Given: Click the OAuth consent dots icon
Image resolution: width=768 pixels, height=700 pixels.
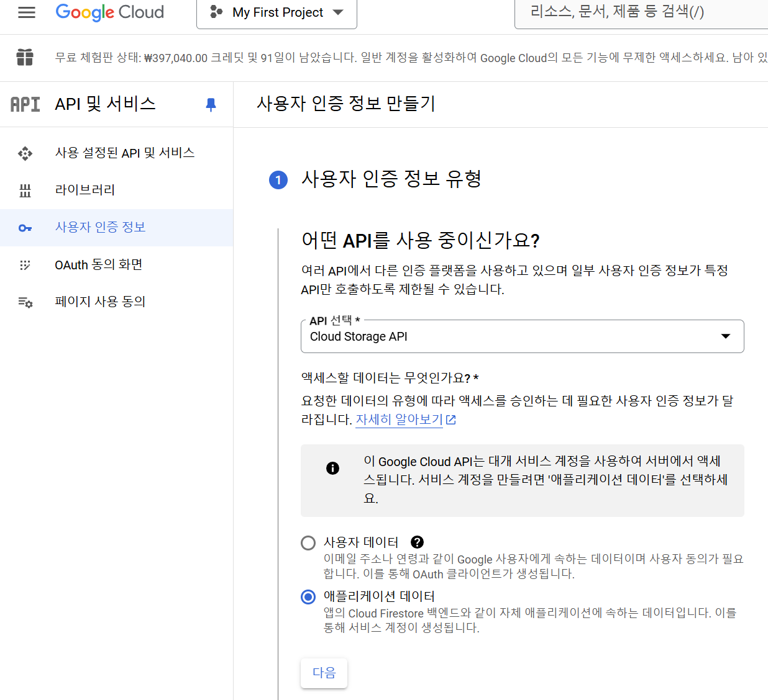Looking at the screenshot, I should (x=25, y=265).
